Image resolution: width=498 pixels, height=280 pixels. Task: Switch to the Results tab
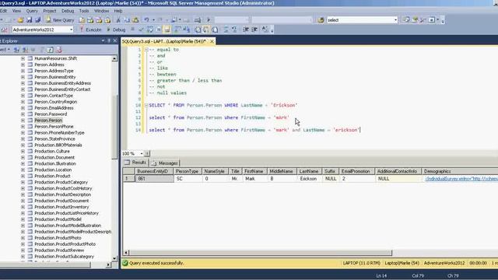136,163
